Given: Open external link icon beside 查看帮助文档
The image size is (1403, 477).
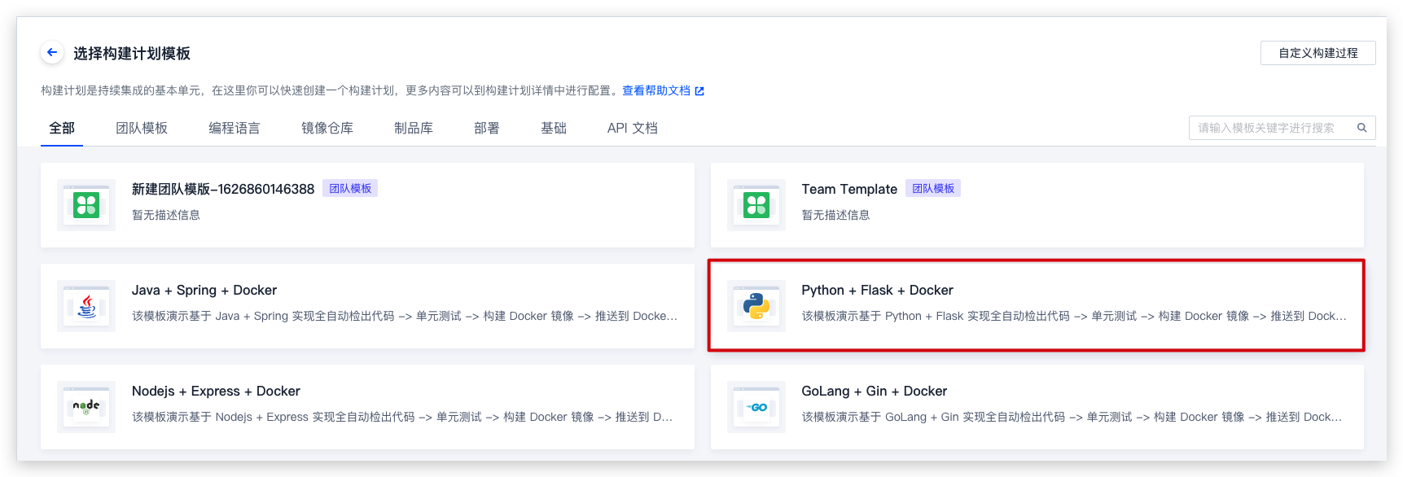Looking at the screenshot, I should pos(699,91).
